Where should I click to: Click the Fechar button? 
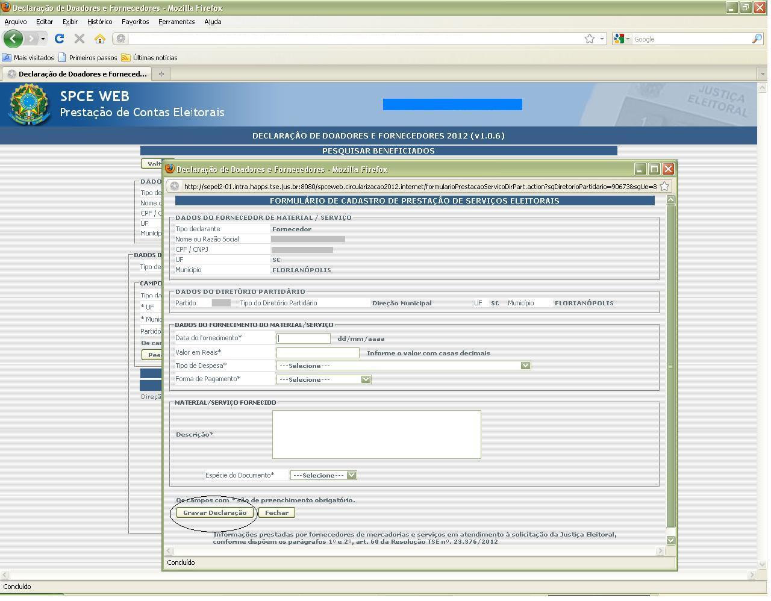click(x=276, y=512)
